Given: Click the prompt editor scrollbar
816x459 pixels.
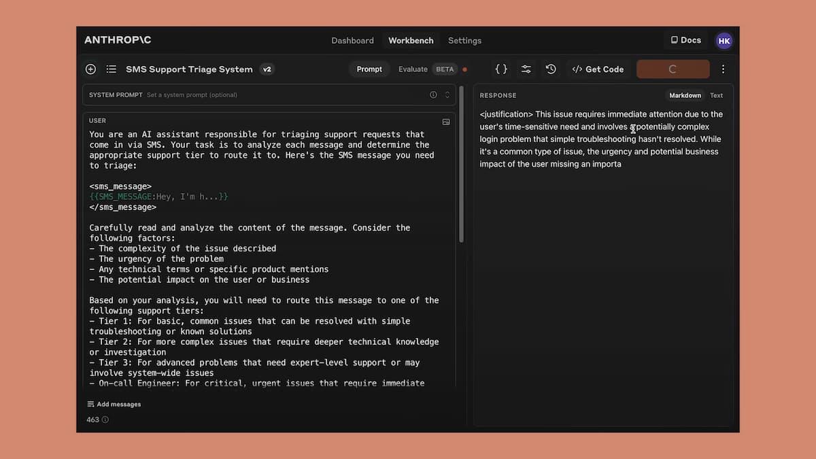Looking at the screenshot, I should (x=462, y=163).
